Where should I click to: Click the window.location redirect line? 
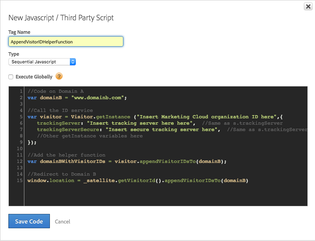click(138, 180)
